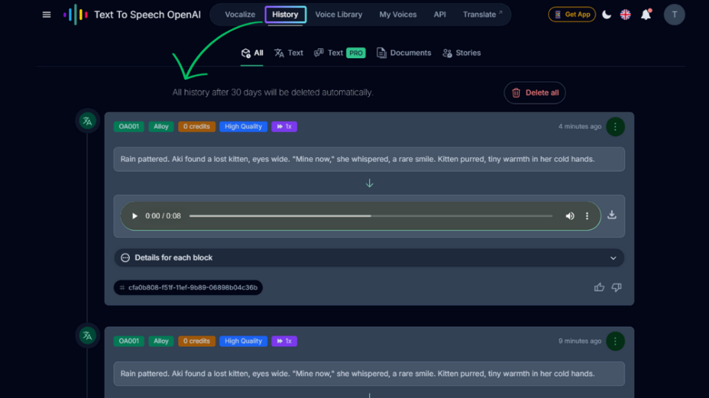Open options menu for 9 minutes ago entry
The width and height of the screenshot is (709, 398).
point(615,341)
